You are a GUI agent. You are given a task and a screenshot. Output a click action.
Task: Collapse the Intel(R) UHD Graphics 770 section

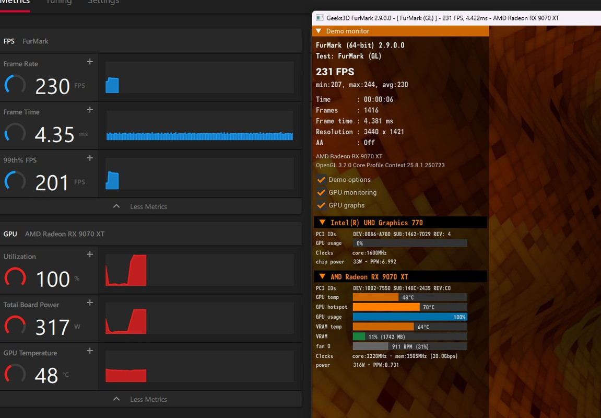(322, 223)
